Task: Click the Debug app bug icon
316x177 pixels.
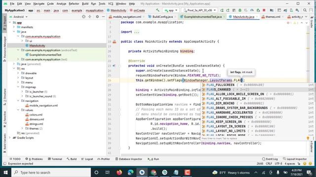Action: (x=240, y=10)
